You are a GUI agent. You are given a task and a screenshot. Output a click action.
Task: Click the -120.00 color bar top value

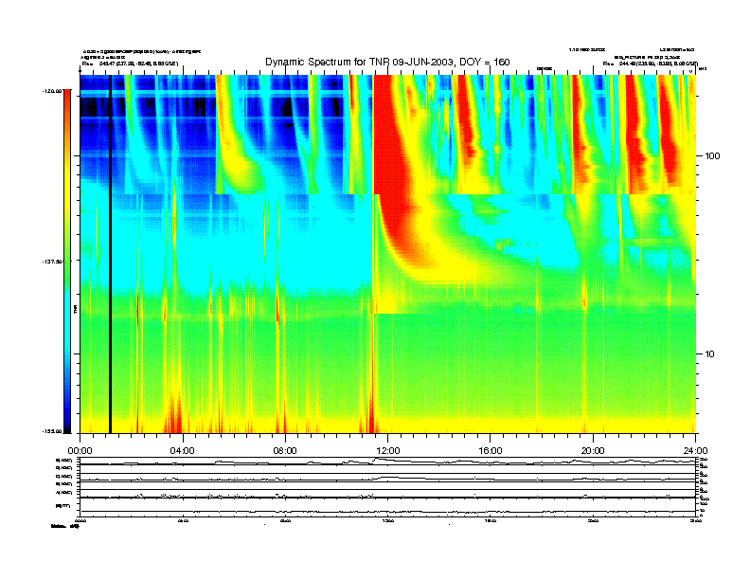52,90
